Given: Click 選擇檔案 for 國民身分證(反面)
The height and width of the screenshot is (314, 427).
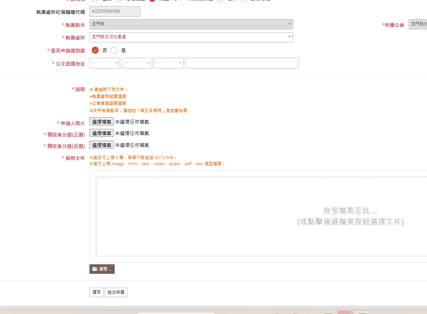Looking at the screenshot, I should (101, 145).
